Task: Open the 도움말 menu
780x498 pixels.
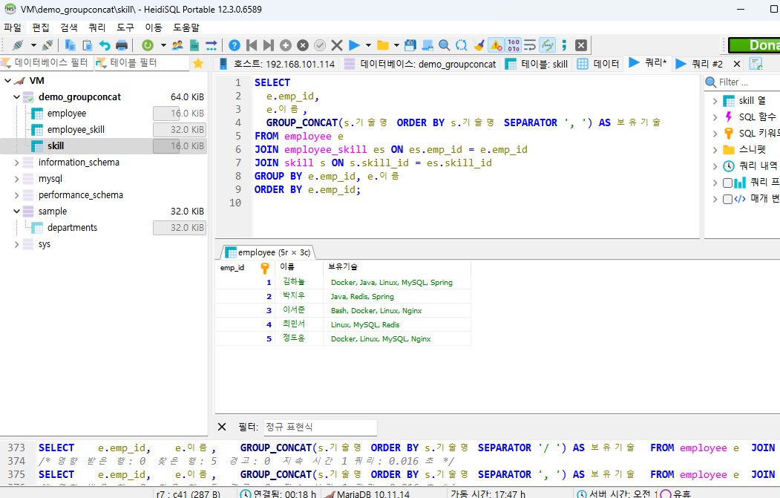Action: [x=186, y=27]
